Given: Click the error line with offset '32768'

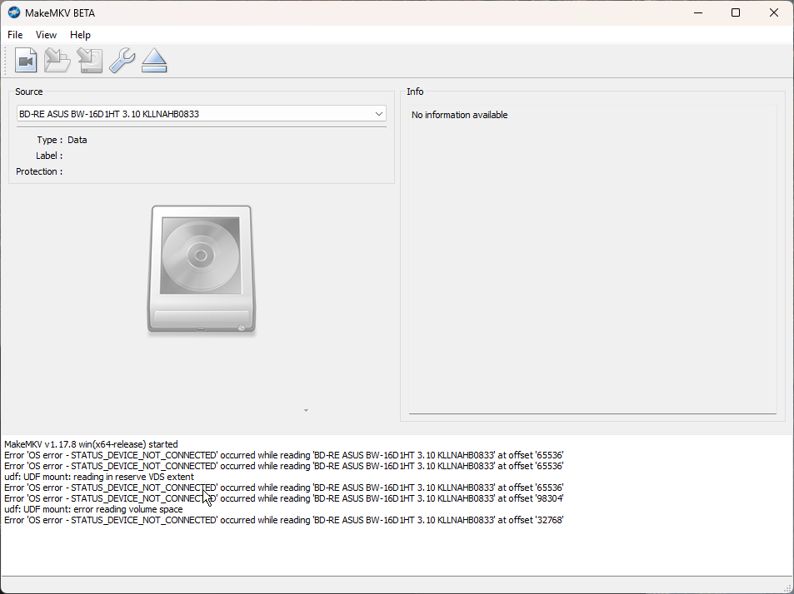Looking at the screenshot, I should coord(284,520).
